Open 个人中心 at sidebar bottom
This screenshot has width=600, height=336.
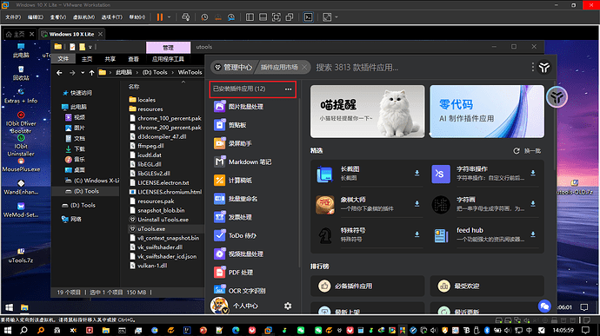point(245,306)
